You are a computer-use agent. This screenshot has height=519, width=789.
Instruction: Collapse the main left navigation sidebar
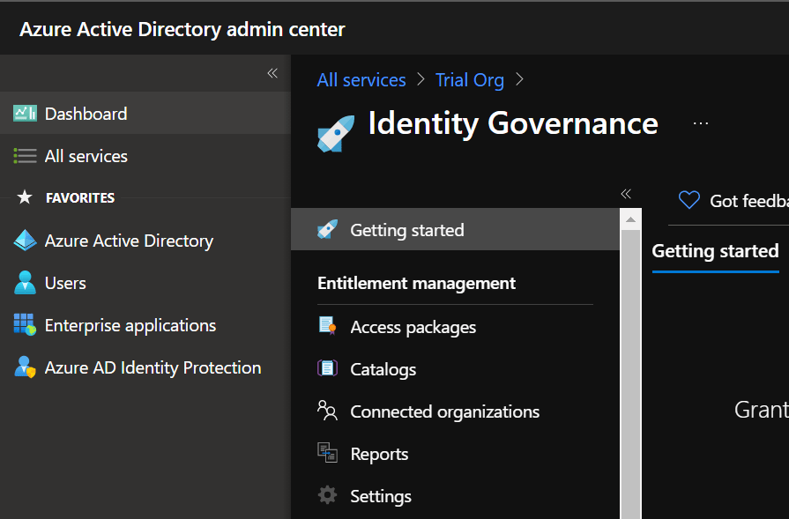pyautogui.click(x=272, y=73)
